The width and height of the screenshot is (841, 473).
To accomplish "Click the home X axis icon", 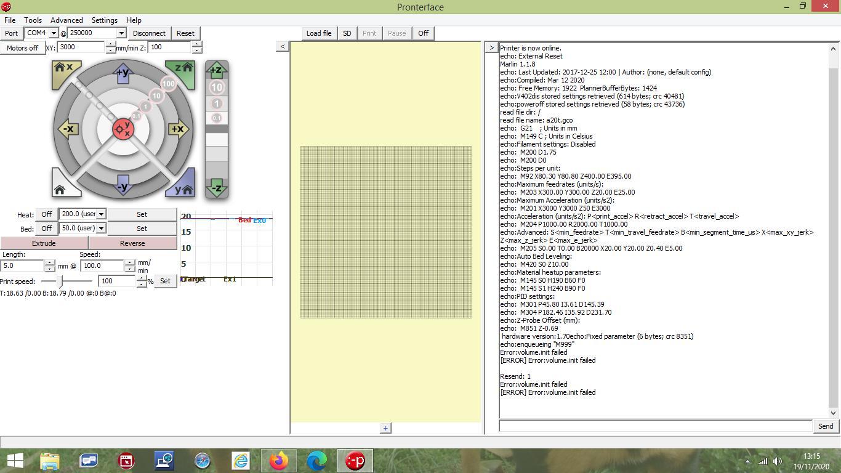I will [64, 70].
